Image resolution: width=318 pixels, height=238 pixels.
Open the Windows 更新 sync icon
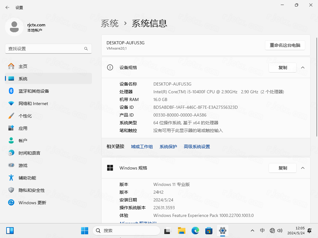[11, 202]
